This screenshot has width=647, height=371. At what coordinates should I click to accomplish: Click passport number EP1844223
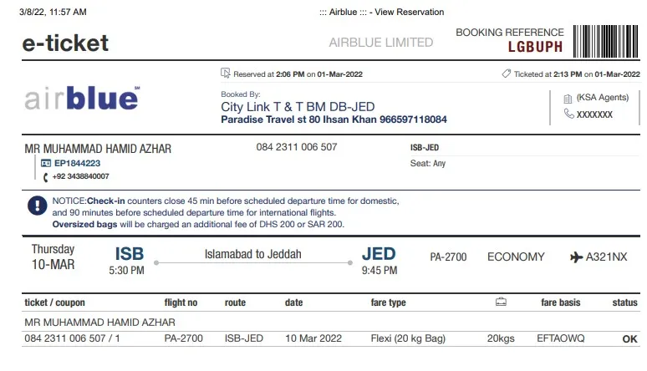77,164
